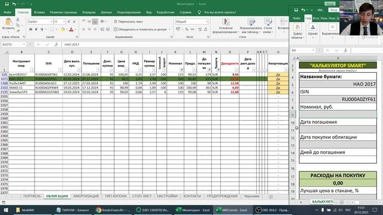Select the ISIN cell RU000A0JXTW1
Screen dimensions: 383x215
pyautogui.click(x=48, y=75)
